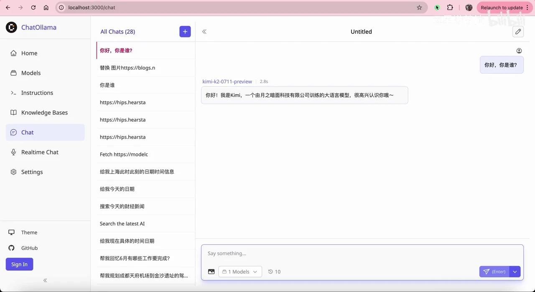Attach an image with picture icon
Image resolution: width=535 pixels, height=292 pixels.
[x=211, y=272]
